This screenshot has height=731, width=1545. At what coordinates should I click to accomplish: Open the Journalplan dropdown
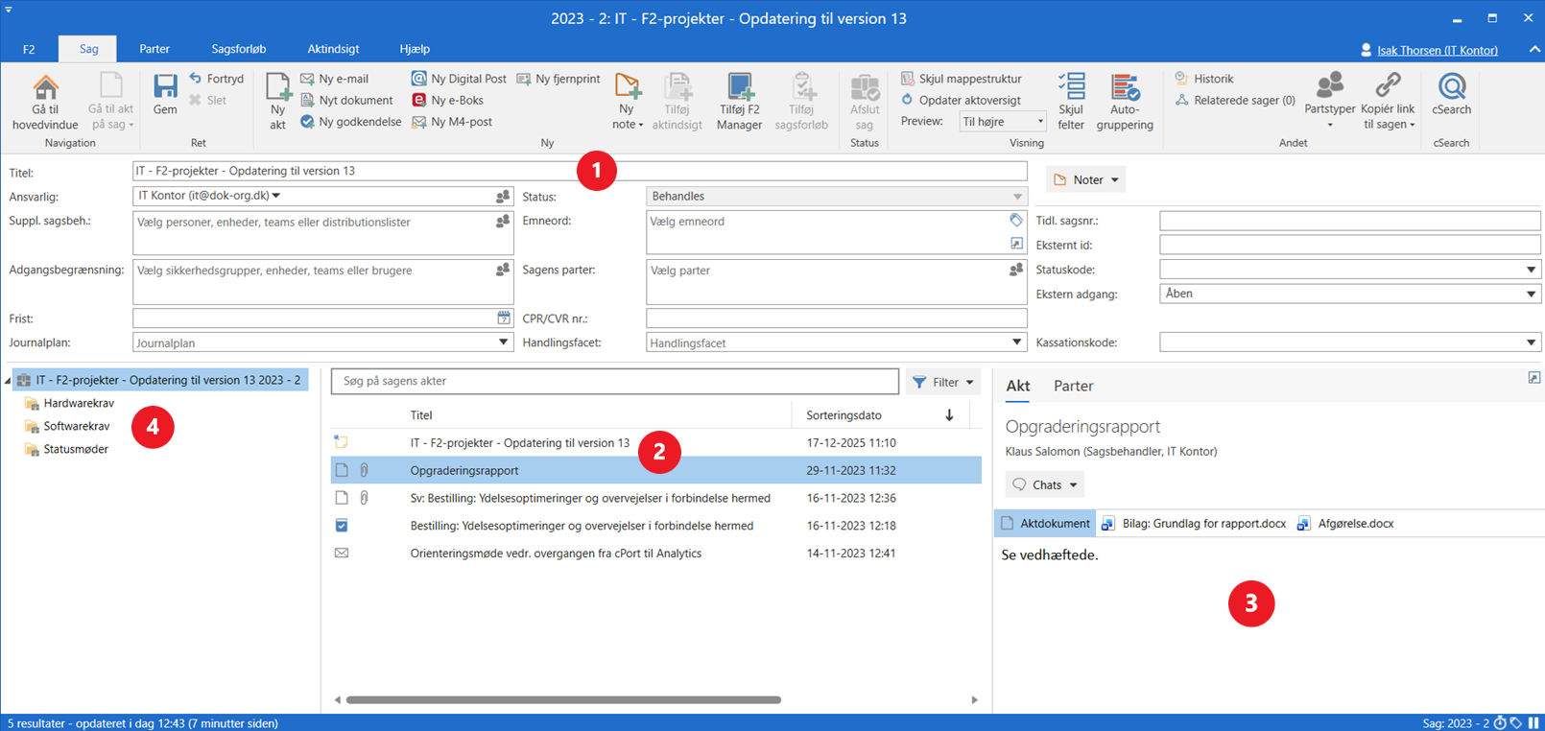pyautogui.click(x=503, y=342)
